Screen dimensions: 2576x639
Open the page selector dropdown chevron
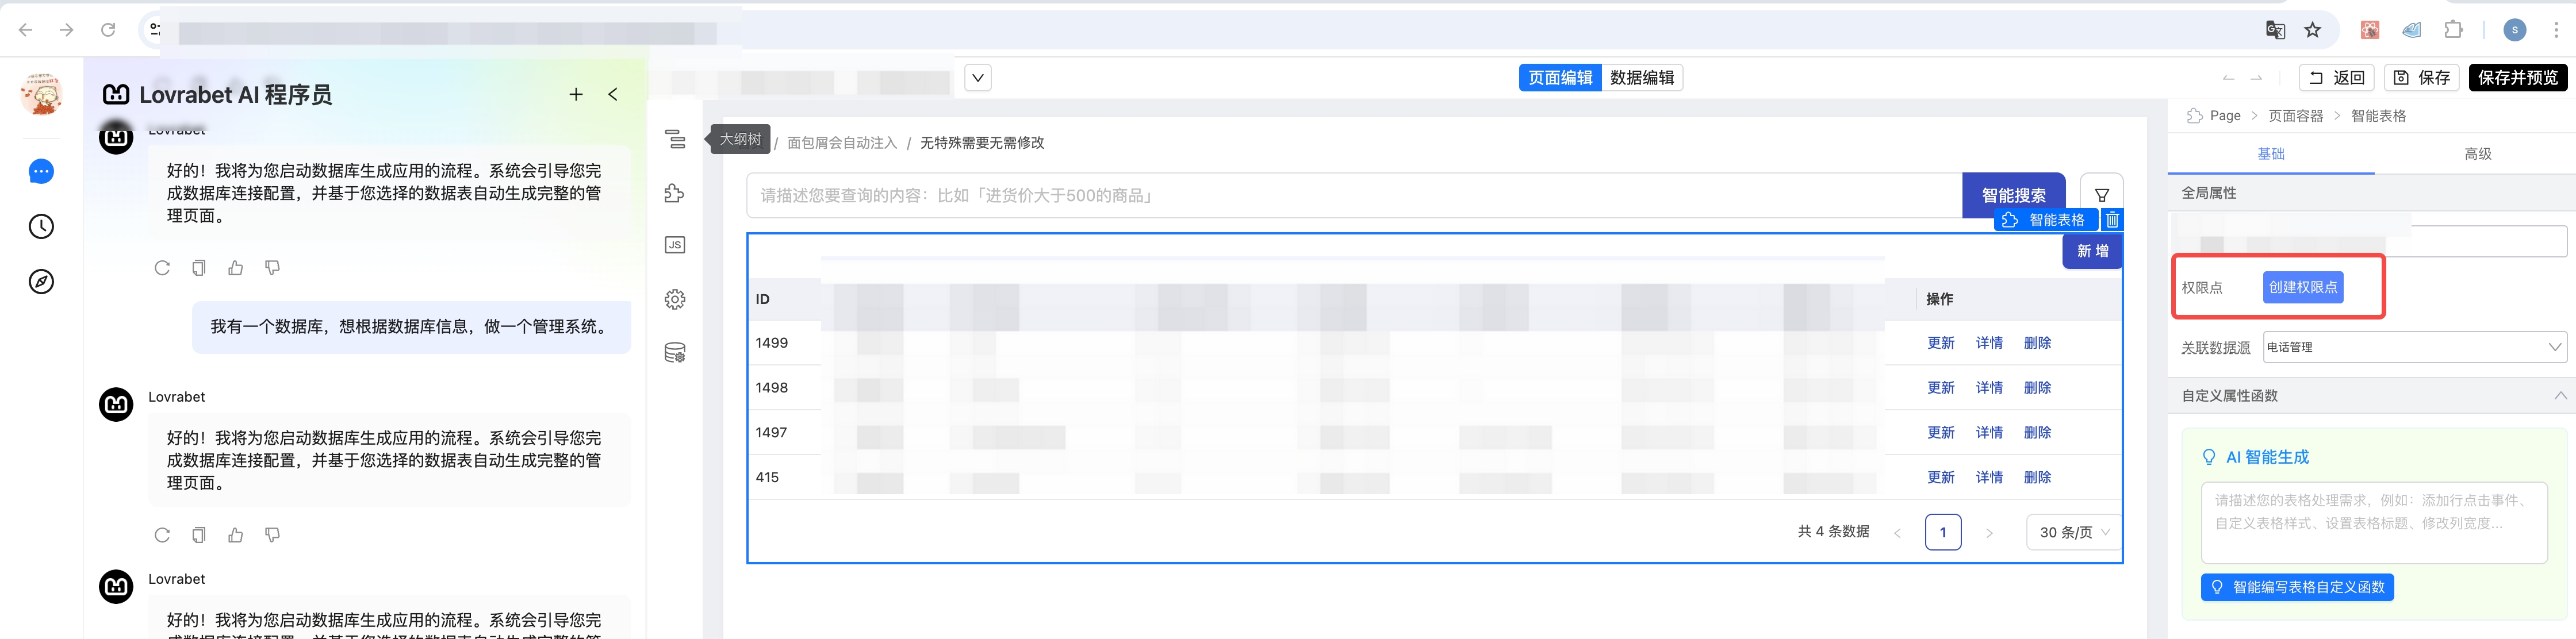pyautogui.click(x=978, y=77)
